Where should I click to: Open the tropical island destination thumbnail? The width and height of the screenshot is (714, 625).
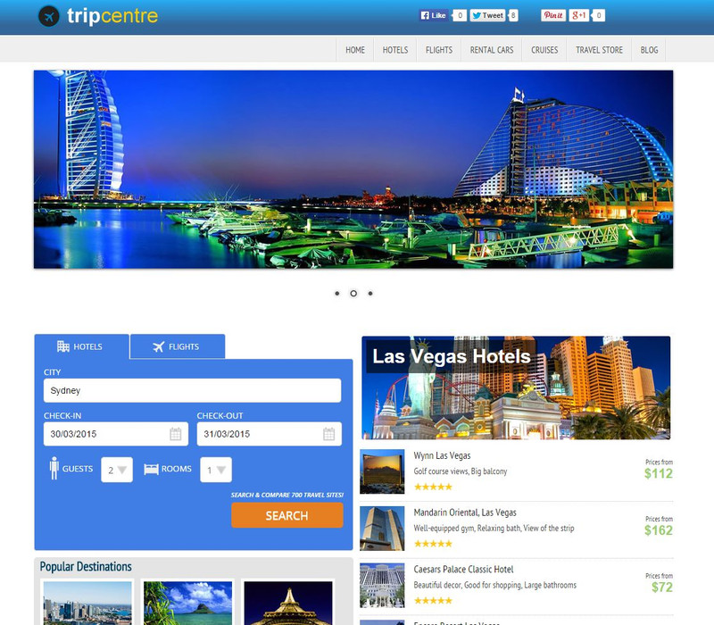click(x=187, y=603)
